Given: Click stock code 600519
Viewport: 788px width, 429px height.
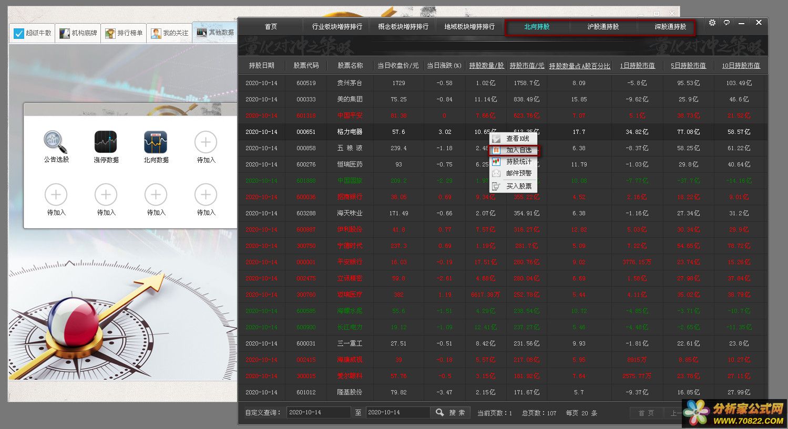Looking at the screenshot, I should point(306,83).
